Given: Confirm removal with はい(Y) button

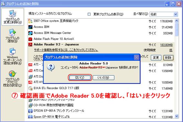Looking at the screenshot, I should pyautogui.click(x=80, y=77).
